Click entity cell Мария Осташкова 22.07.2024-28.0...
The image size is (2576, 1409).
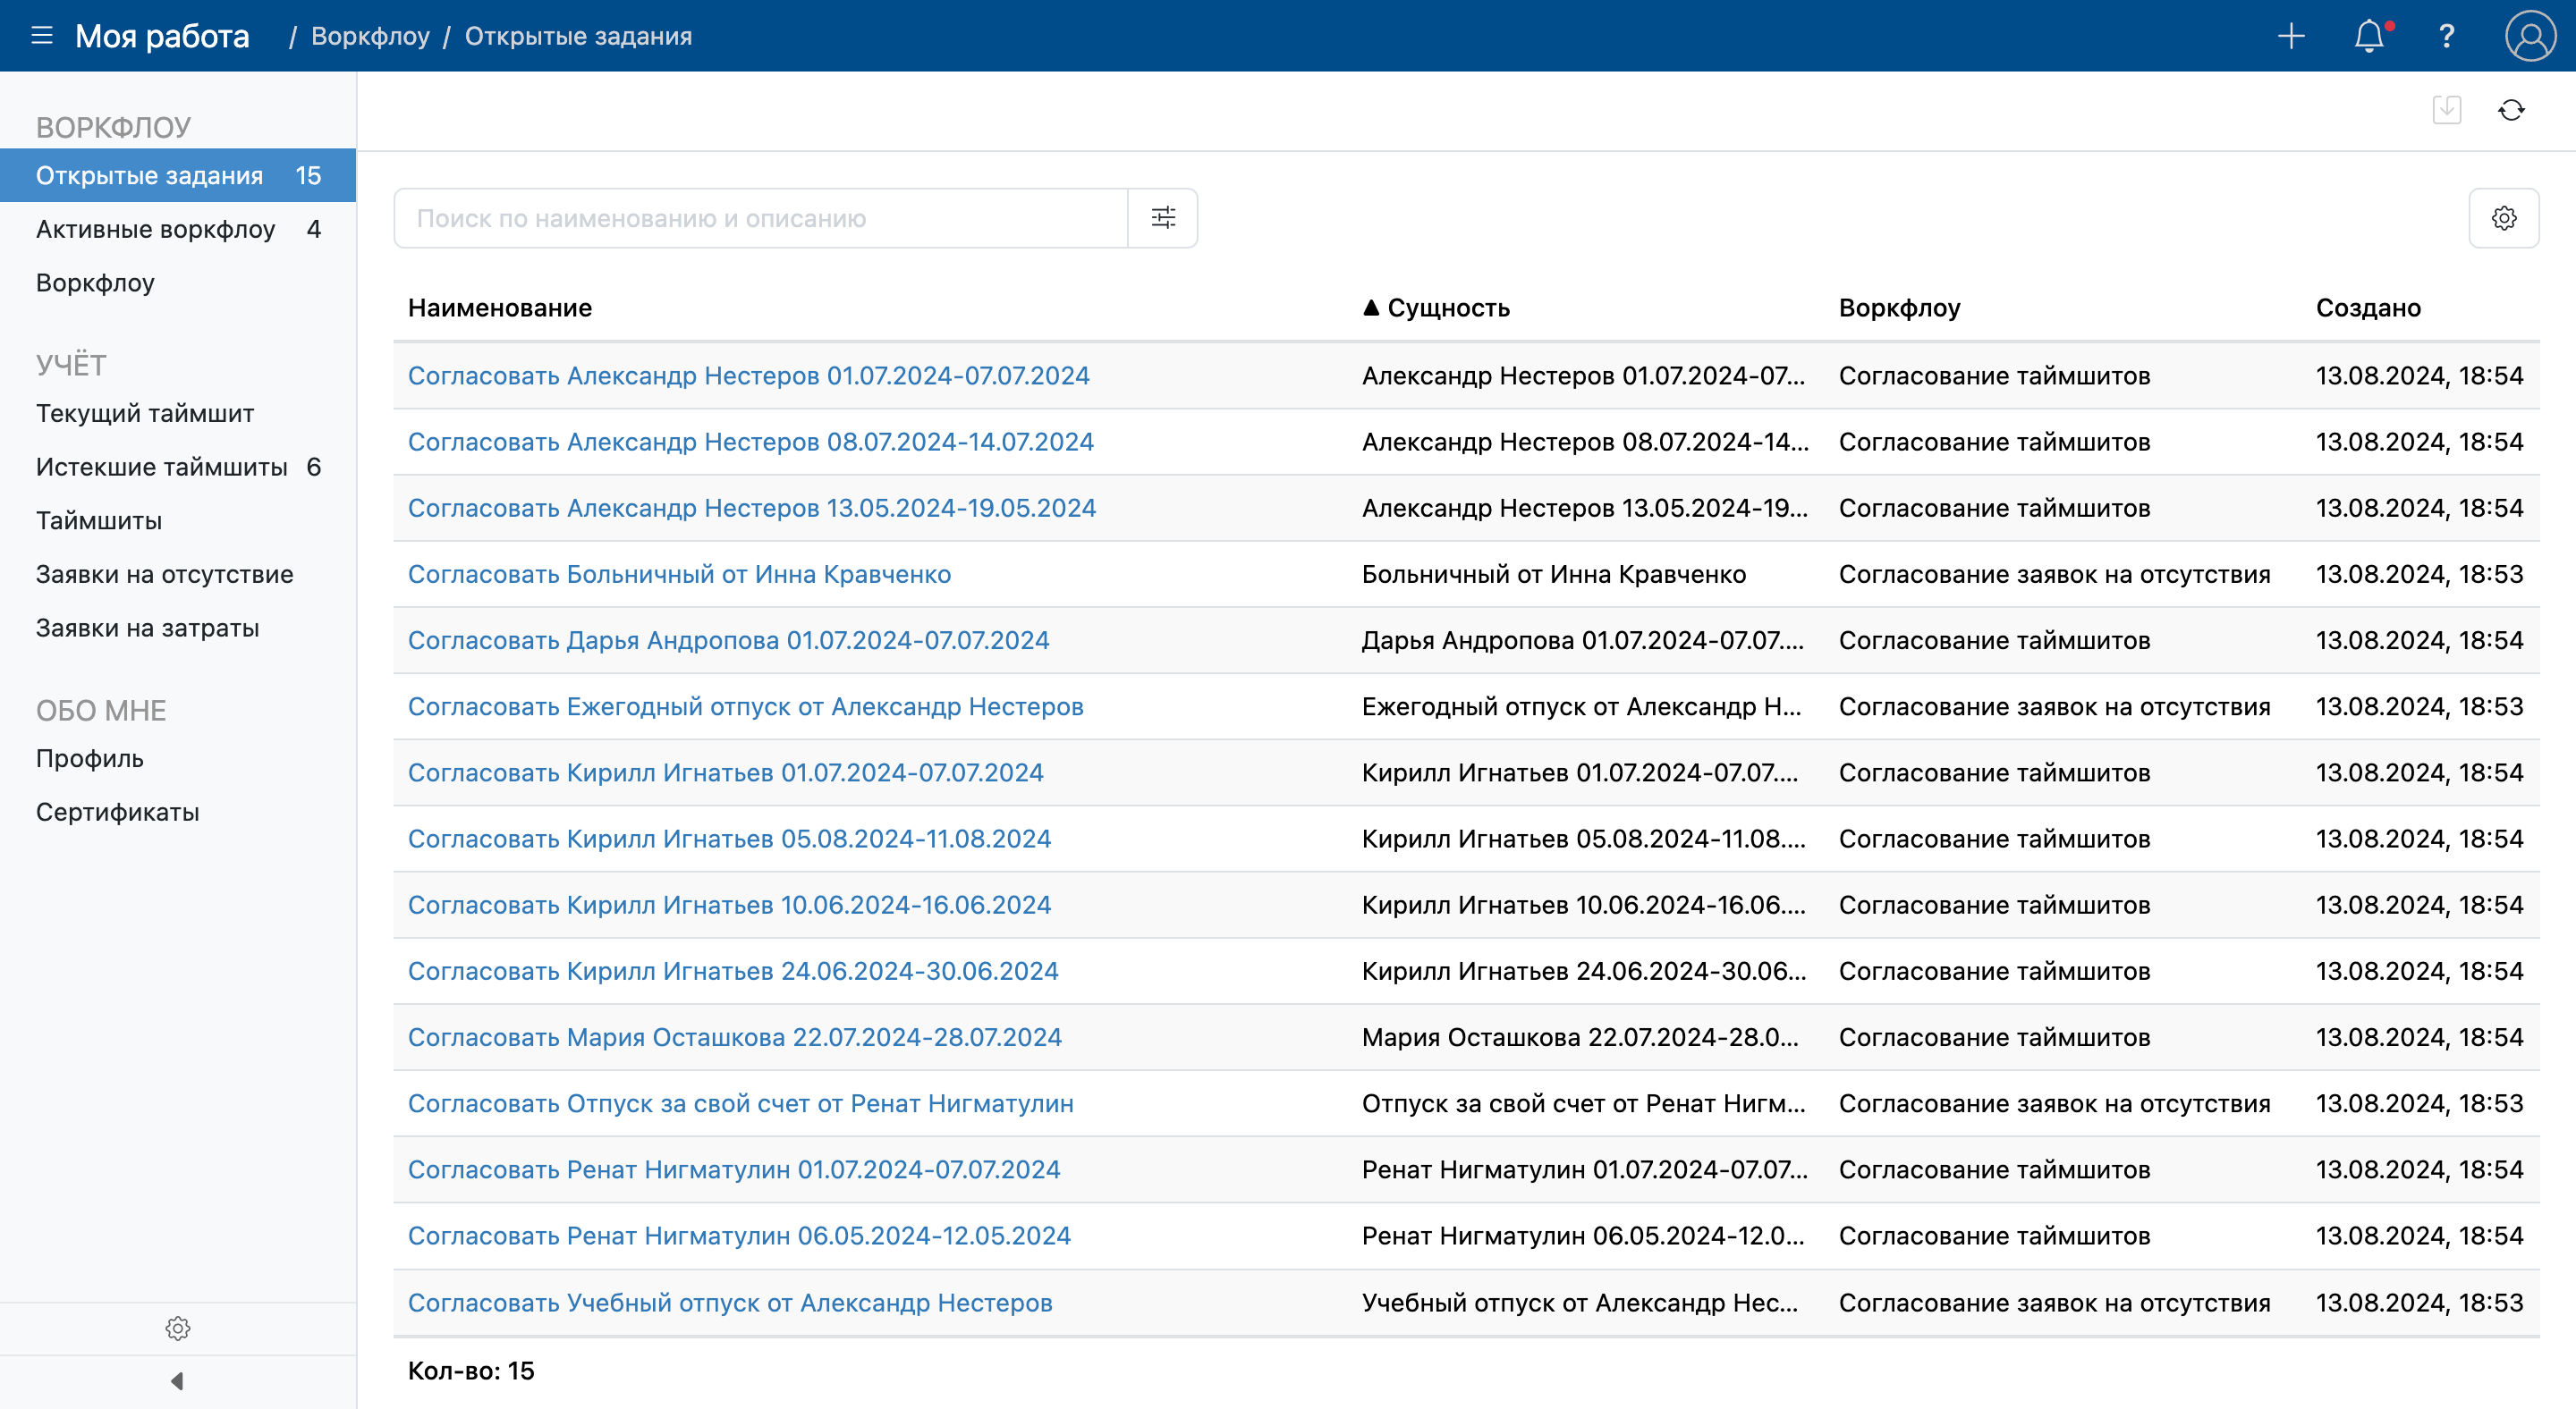coord(1580,1037)
